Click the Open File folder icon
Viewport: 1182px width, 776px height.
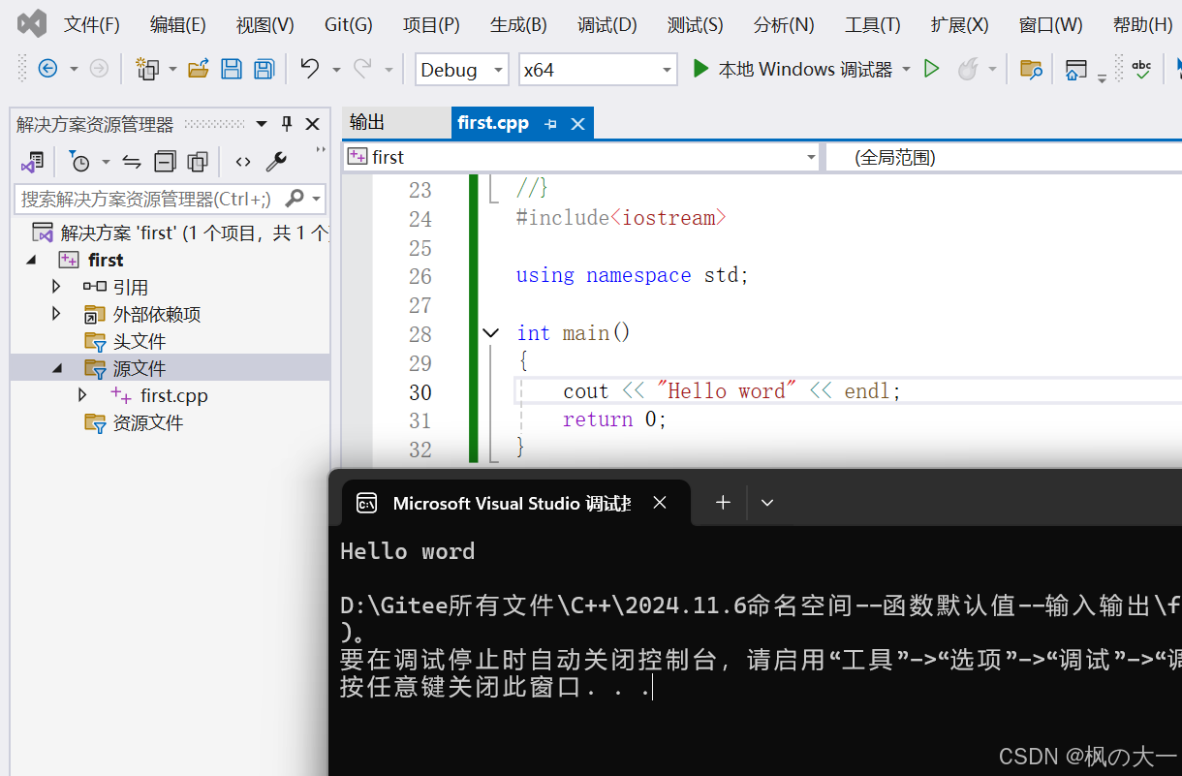[x=198, y=69]
